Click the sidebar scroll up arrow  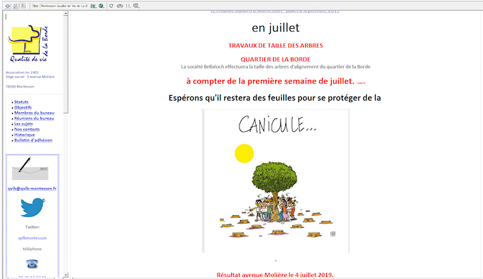coord(66,14)
